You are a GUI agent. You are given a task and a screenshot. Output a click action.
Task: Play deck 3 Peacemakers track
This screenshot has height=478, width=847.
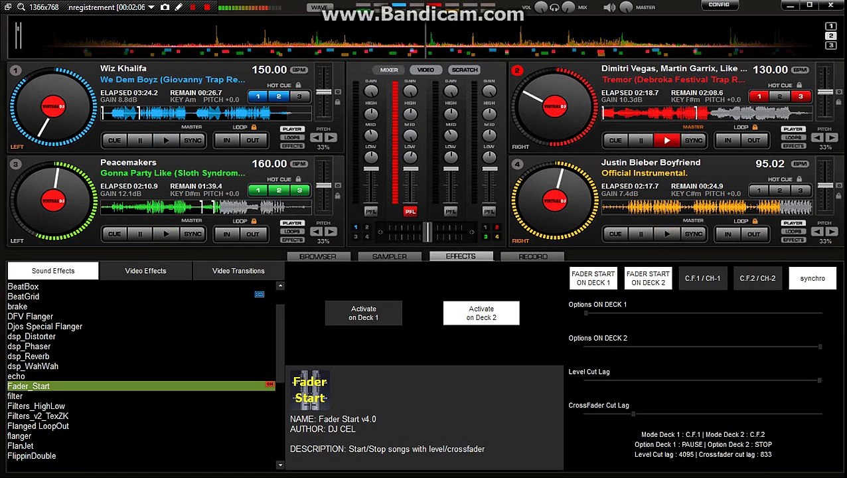pos(166,234)
